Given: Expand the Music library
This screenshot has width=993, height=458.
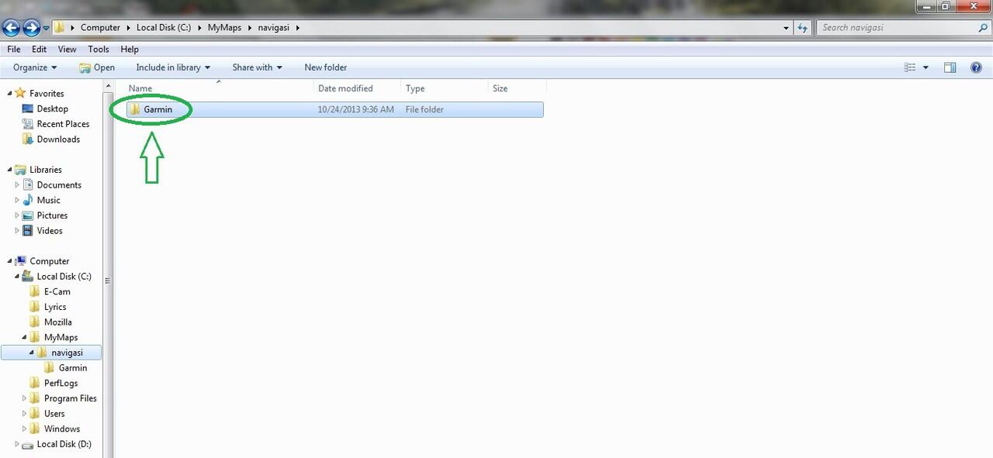Looking at the screenshot, I should click(x=17, y=200).
